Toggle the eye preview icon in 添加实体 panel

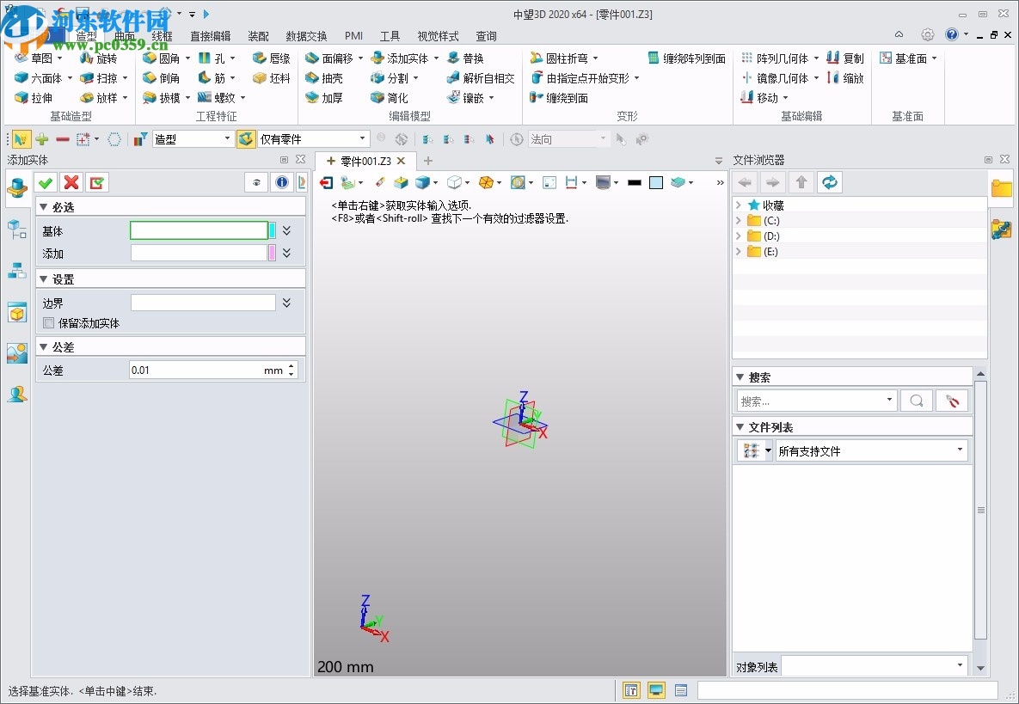[256, 181]
